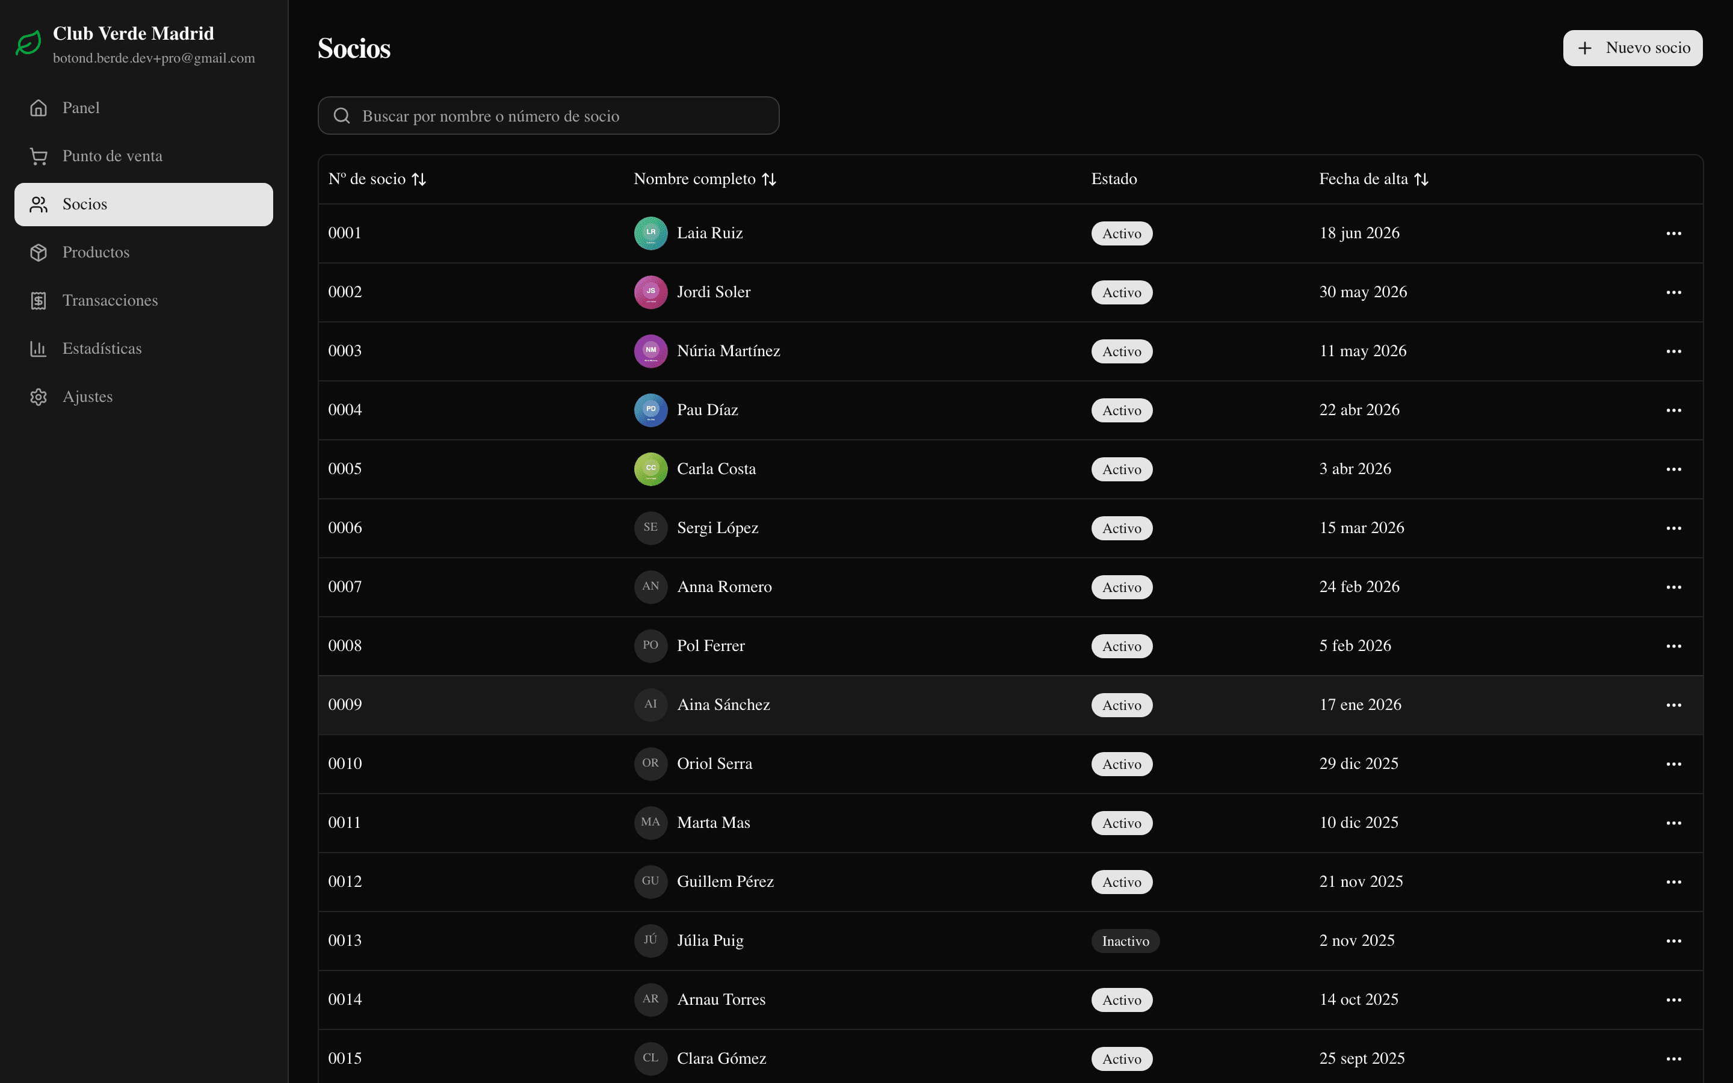This screenshot has height=1083, width=1733.
Task: Click Laia Ruiz's avatar
Action: 650,233
